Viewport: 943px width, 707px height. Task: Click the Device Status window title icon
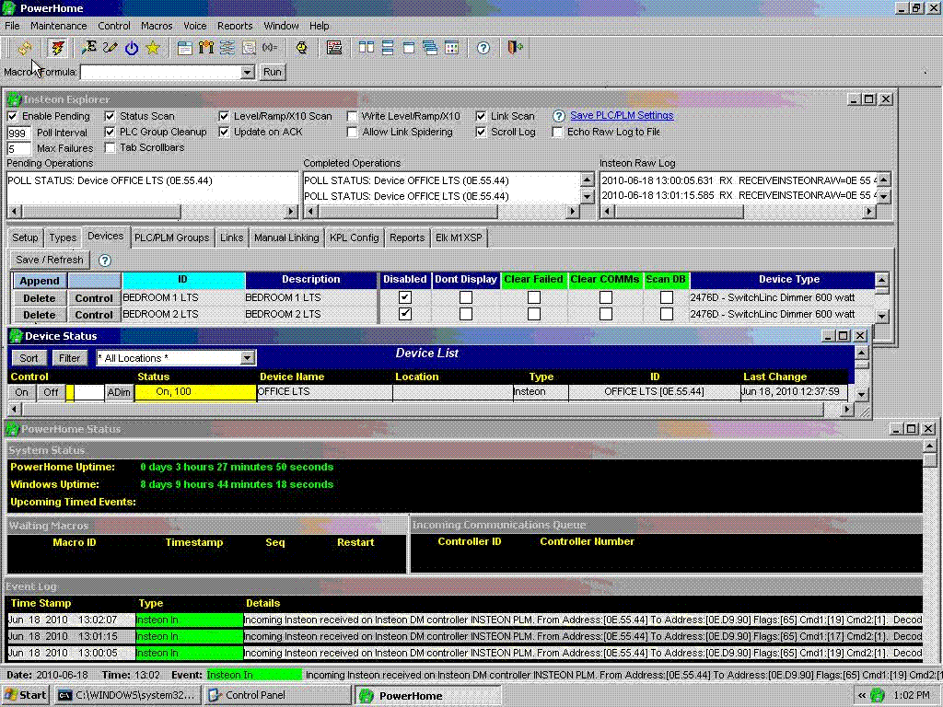[x=17, y=336]
